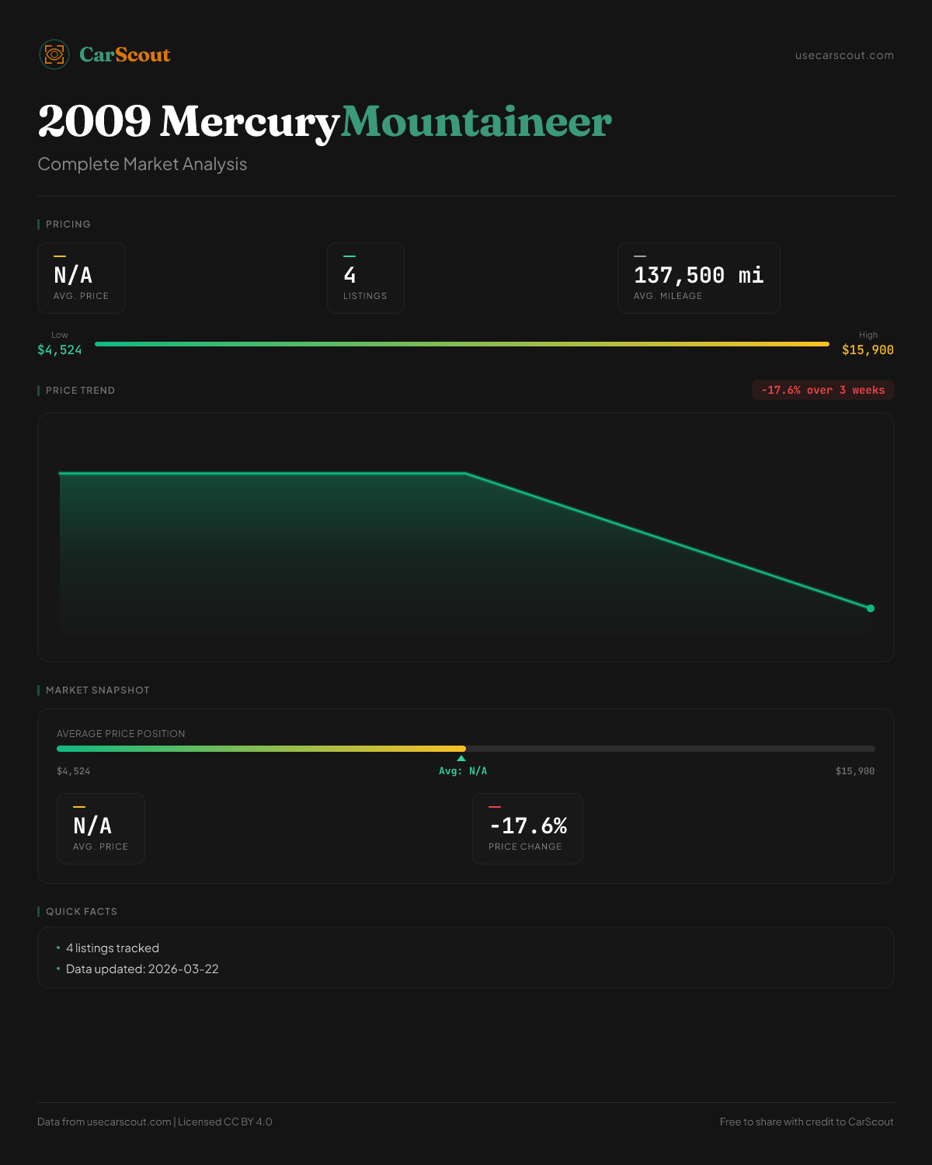Select the Avg. Price card in Pricing
The image size is (932, 1165).
(82, 278)
